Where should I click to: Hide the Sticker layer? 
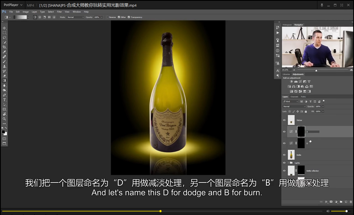(284, 120)
